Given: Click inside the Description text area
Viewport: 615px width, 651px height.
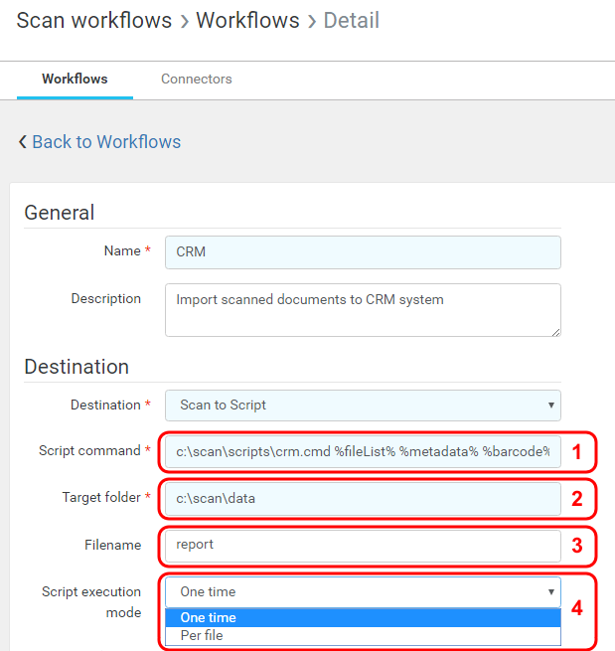Looking at the screenshot, I should coord(363,310).
